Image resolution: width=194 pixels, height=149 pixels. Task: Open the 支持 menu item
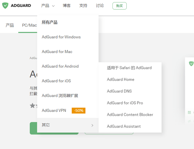click(83, 5)
